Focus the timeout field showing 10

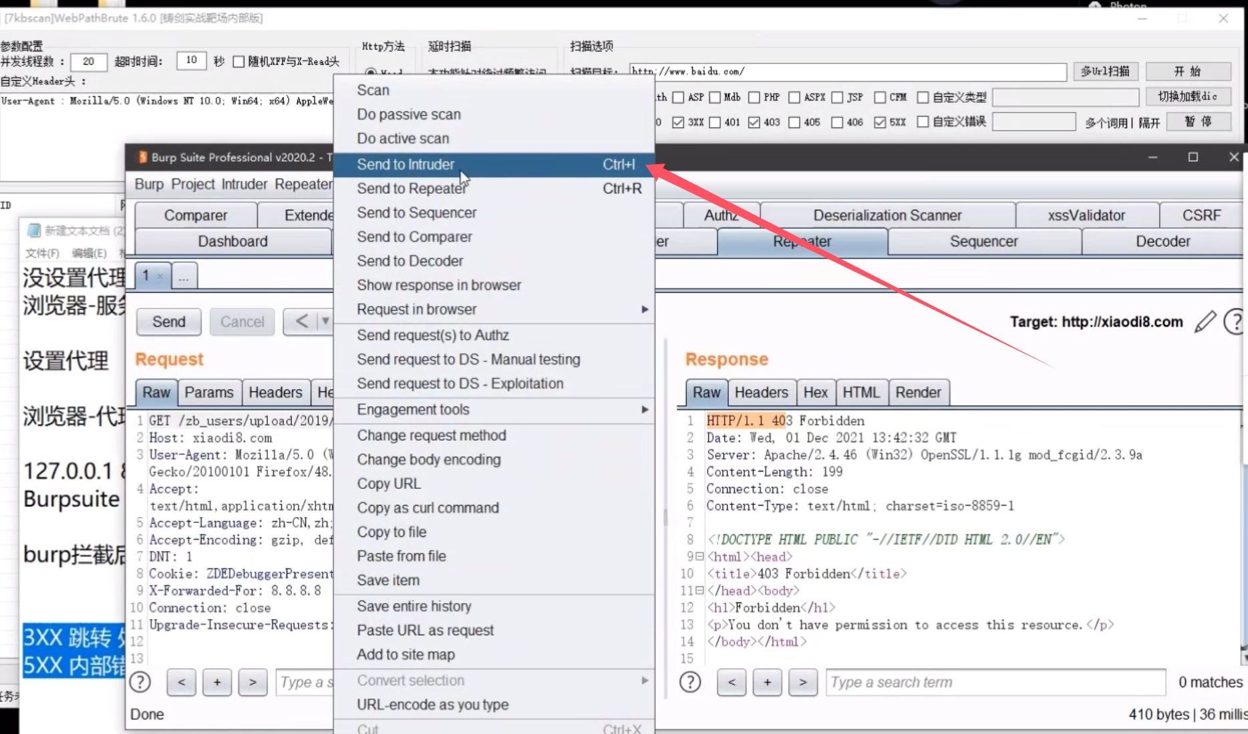click(191, 61)
